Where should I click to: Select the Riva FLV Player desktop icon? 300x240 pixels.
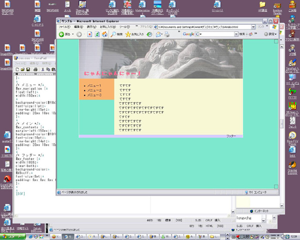pyautogui.click(x=292, y=138)
